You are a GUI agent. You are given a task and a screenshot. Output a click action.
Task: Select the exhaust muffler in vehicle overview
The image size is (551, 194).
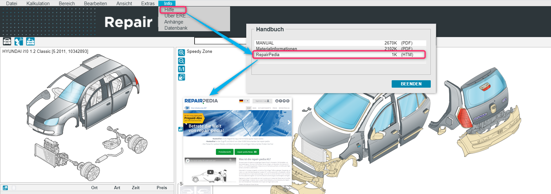click(103, 158)
